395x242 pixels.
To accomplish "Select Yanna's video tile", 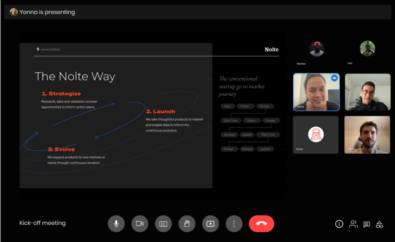I will (316, 92).
